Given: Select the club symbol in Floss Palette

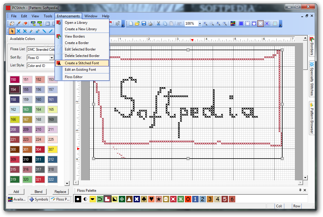Looking at the screenshot, I should (144, 199).
